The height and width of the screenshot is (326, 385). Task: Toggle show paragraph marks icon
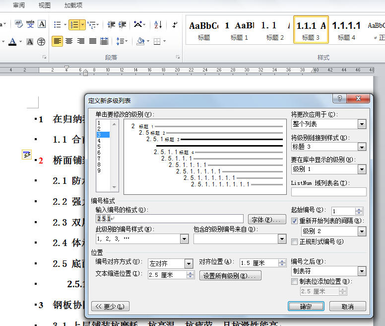[x=175, y=24]
